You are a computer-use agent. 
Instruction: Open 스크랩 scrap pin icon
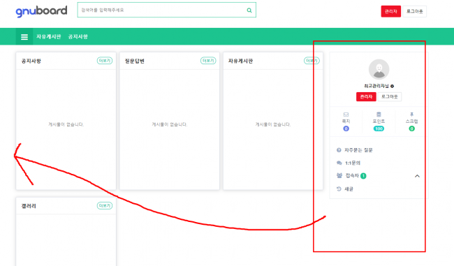click(x=411, y=114)
